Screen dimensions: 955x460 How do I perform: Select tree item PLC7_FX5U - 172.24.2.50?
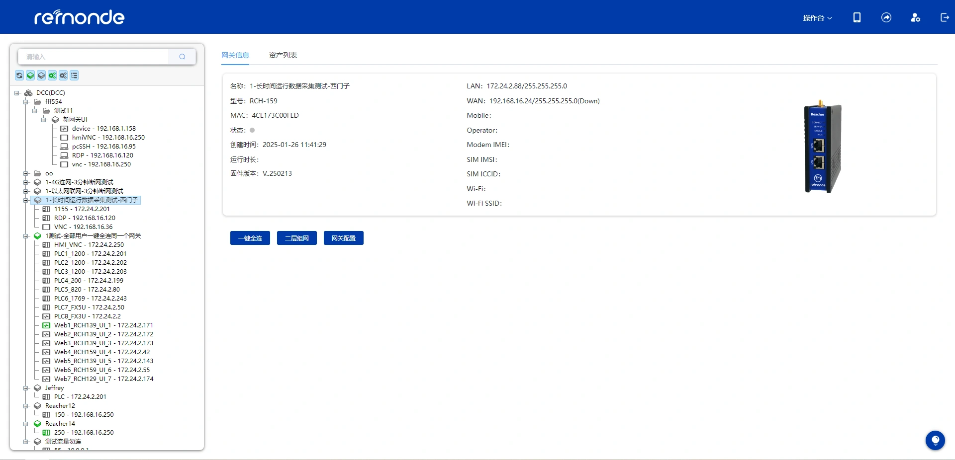[x=89, y=307]
